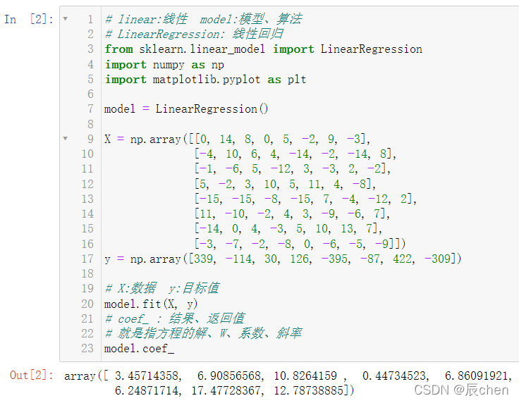
Task: Click the import matplotlib.pyplot line
Action: (205, 80)
